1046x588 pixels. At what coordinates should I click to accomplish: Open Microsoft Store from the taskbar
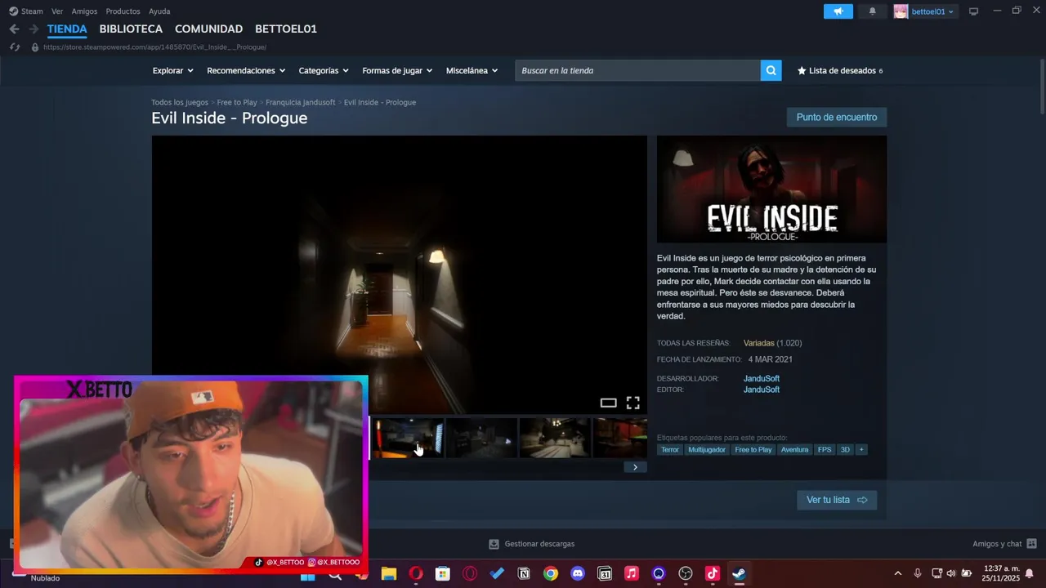(x=442, y=574)
